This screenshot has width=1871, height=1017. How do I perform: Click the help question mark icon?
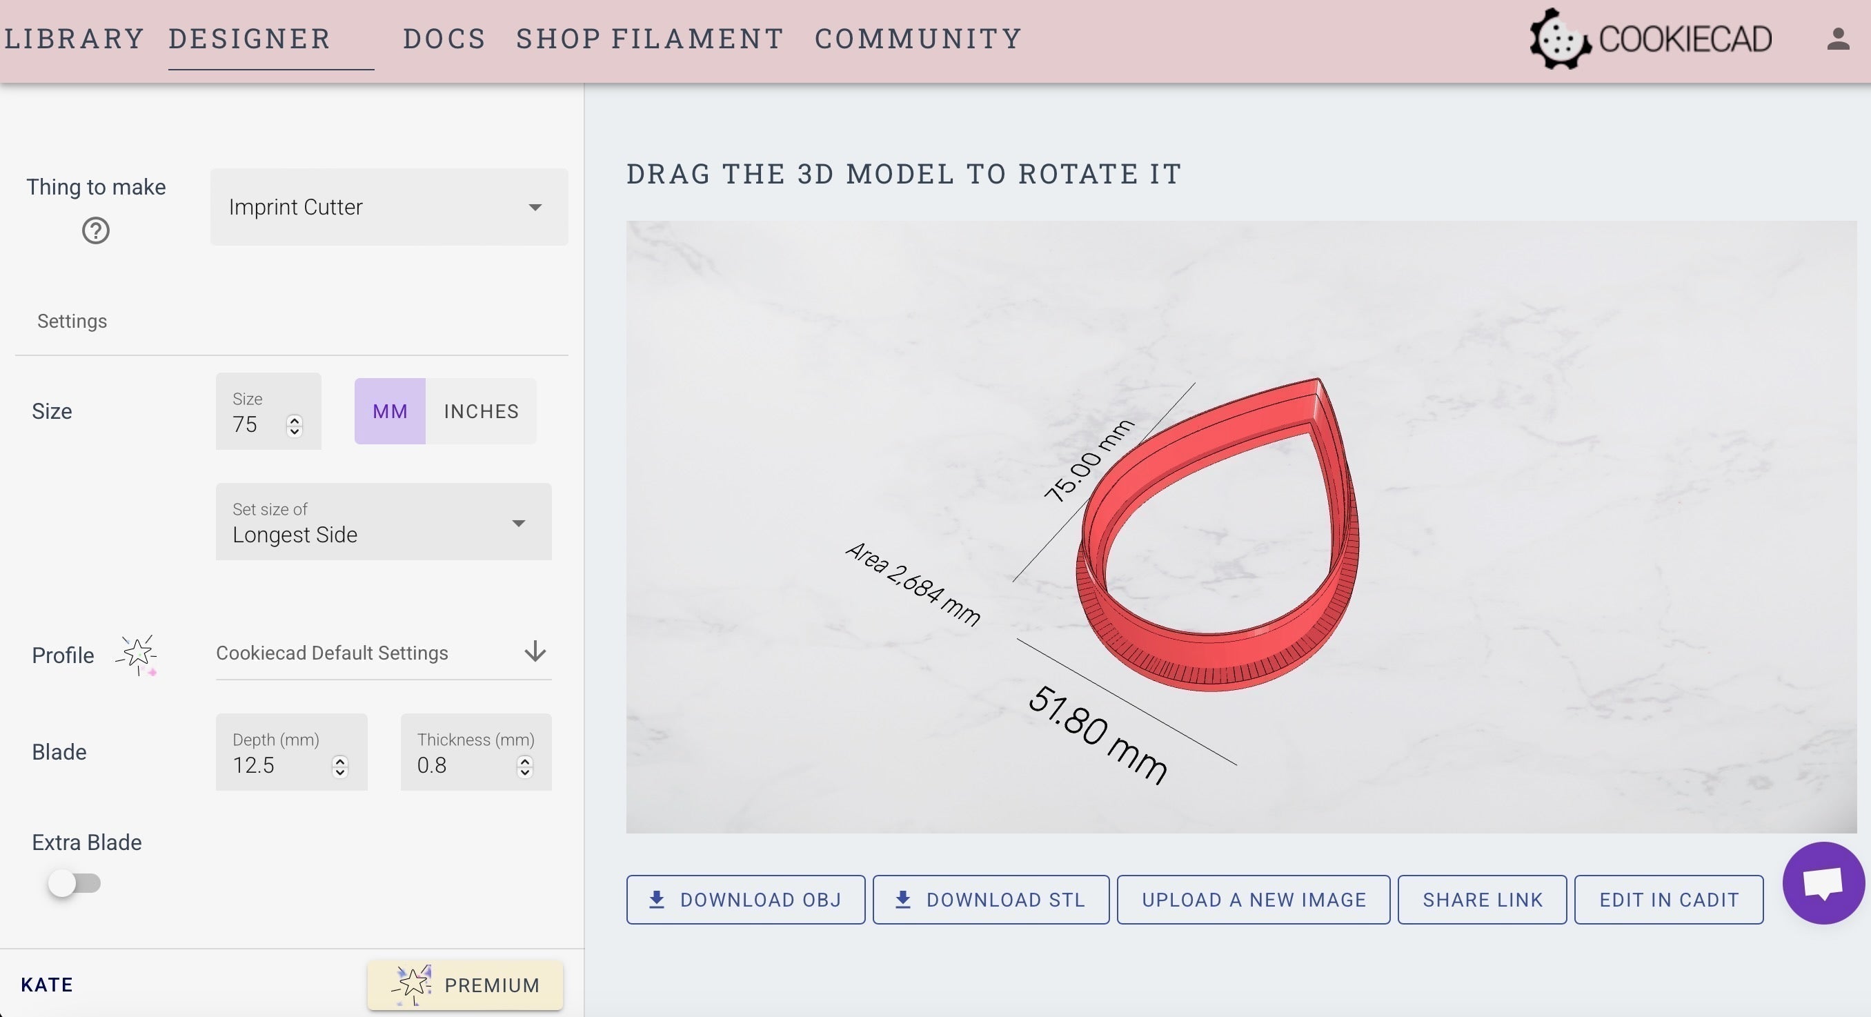95,231
